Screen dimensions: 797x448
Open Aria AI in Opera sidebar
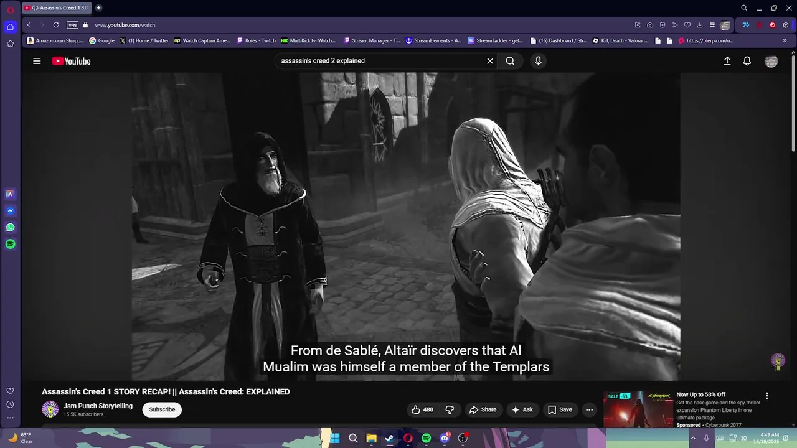click(10, 194)
